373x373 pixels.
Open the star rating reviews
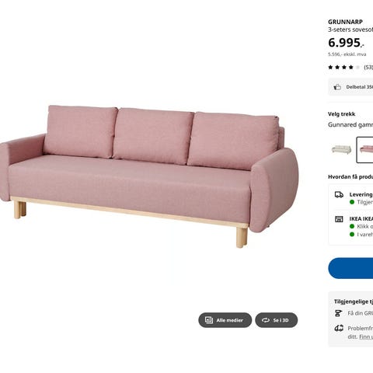point(344,68)
